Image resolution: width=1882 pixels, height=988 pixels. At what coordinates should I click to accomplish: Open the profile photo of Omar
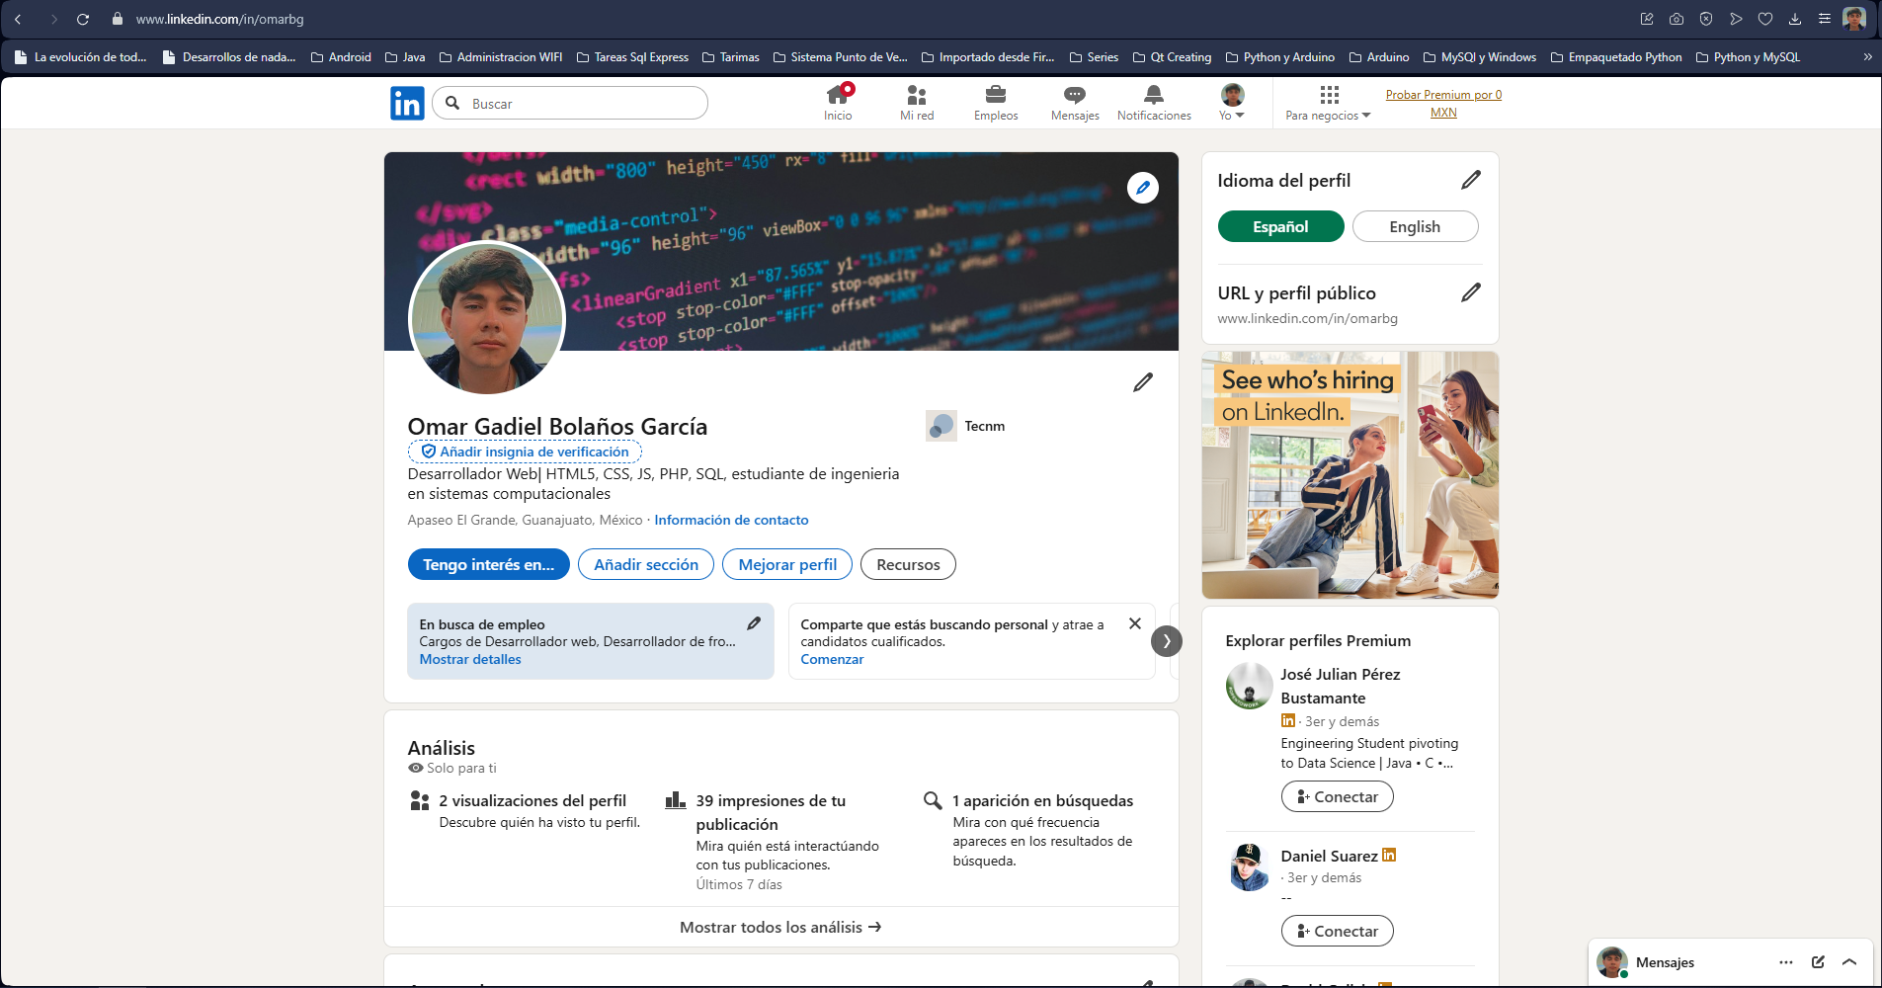487,318
